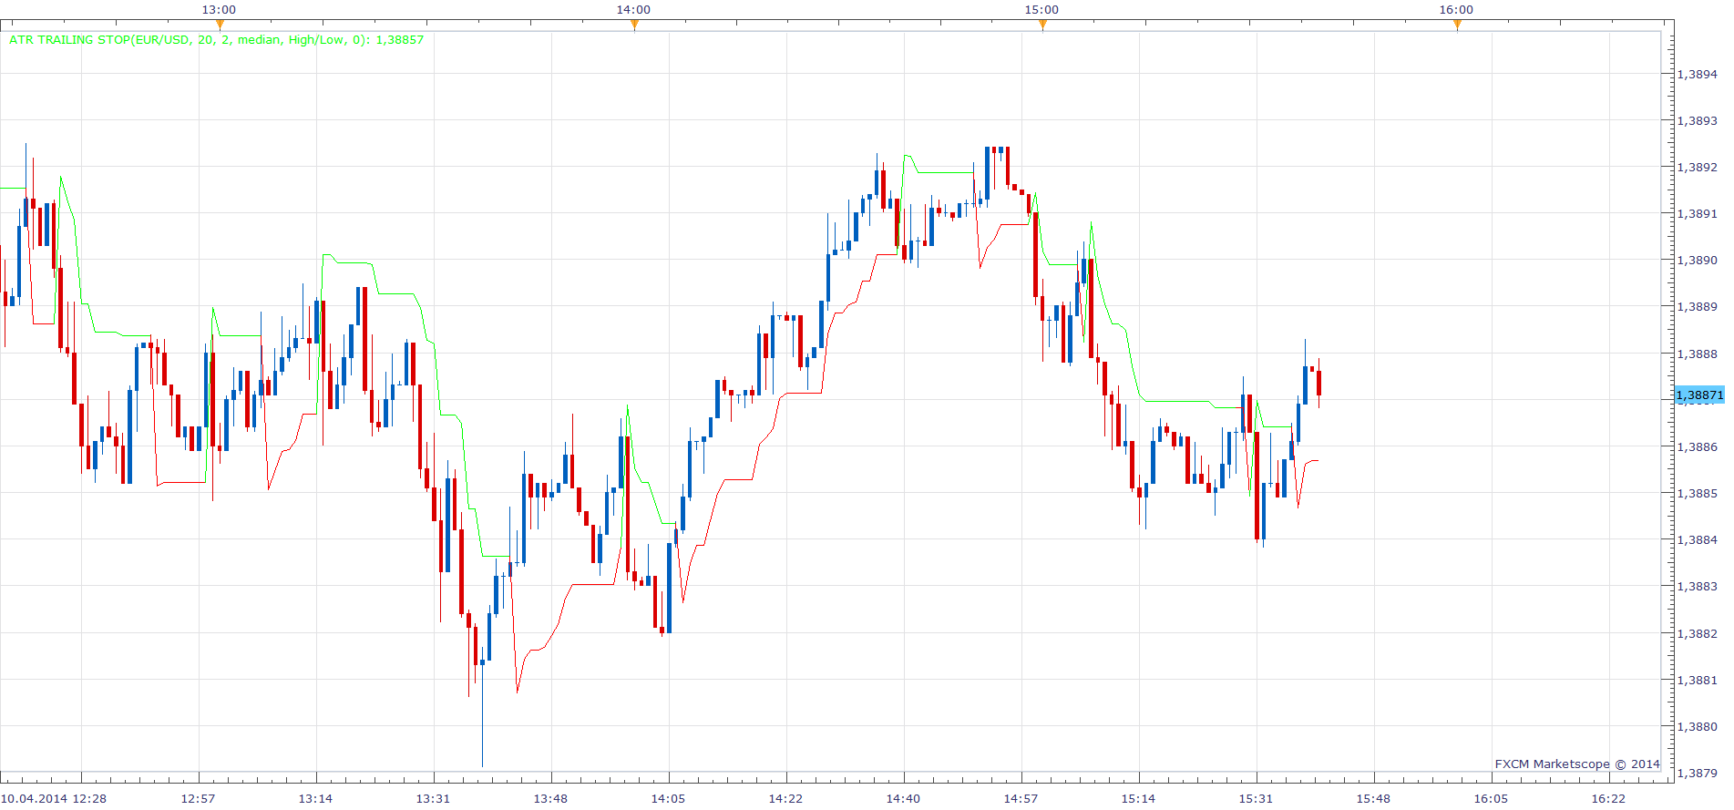1734x810 pixels.
Task: Click the 14:57 time axis label
Action: (1021, 799)
